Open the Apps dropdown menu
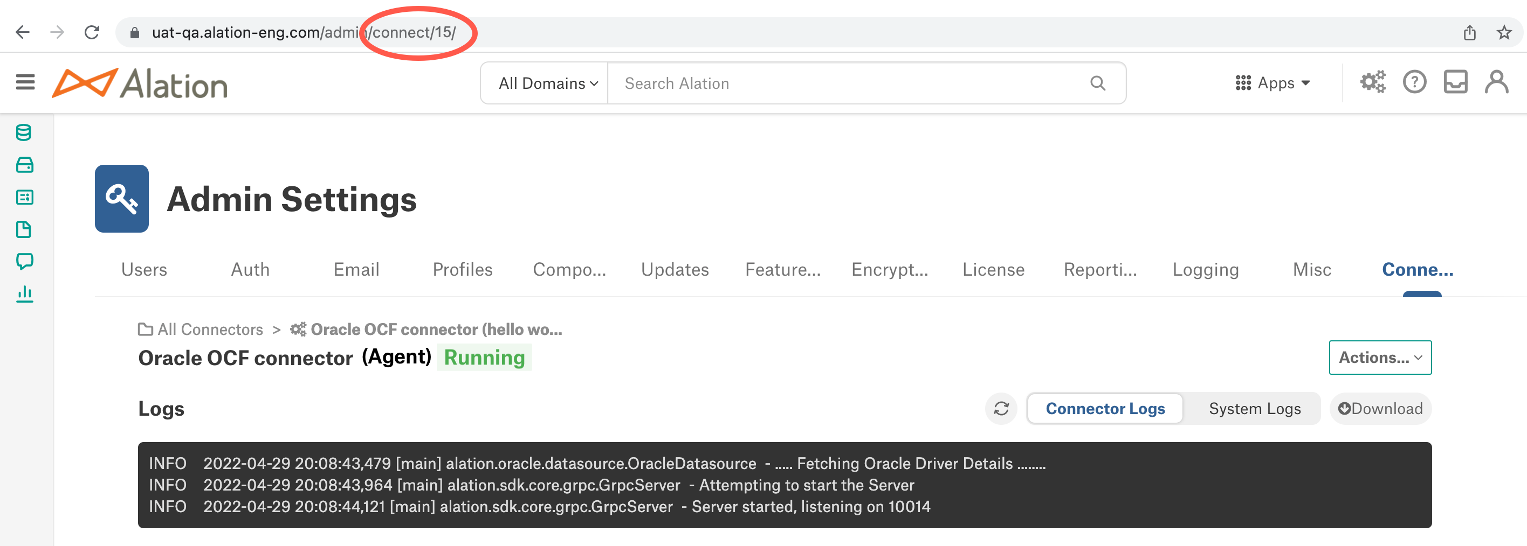The height and width of the screenshot is (546, 1527). (x=1272, y=83)
